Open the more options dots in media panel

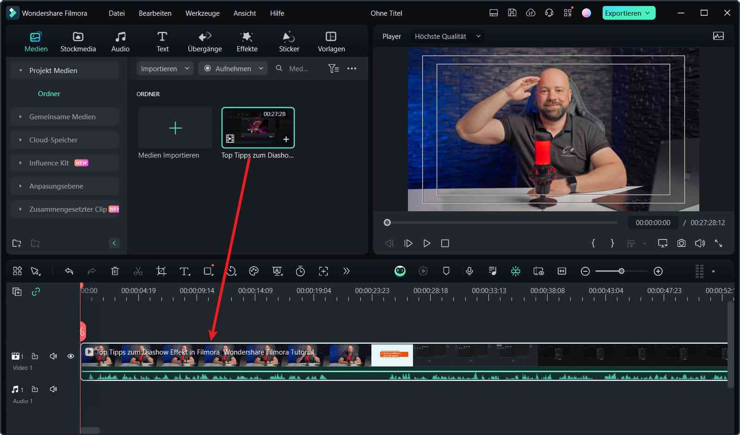click(351, 68)
